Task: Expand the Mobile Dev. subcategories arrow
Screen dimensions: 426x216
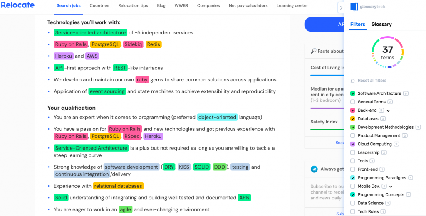Action: pyautogui.click(x=391, y=187)
